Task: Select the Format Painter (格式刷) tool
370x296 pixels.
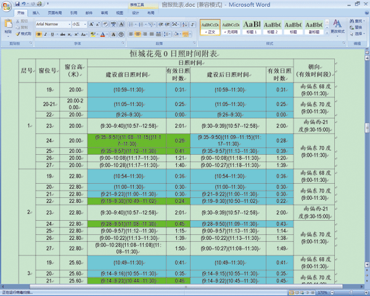Action: coord(25,34)
